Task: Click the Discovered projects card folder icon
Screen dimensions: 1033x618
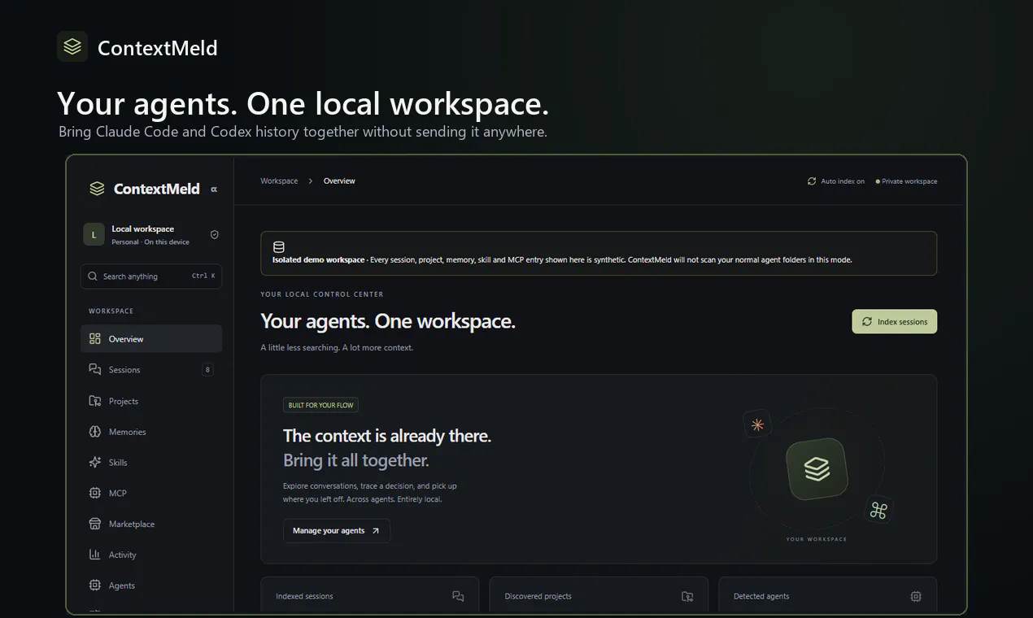Action: (687, 596)
